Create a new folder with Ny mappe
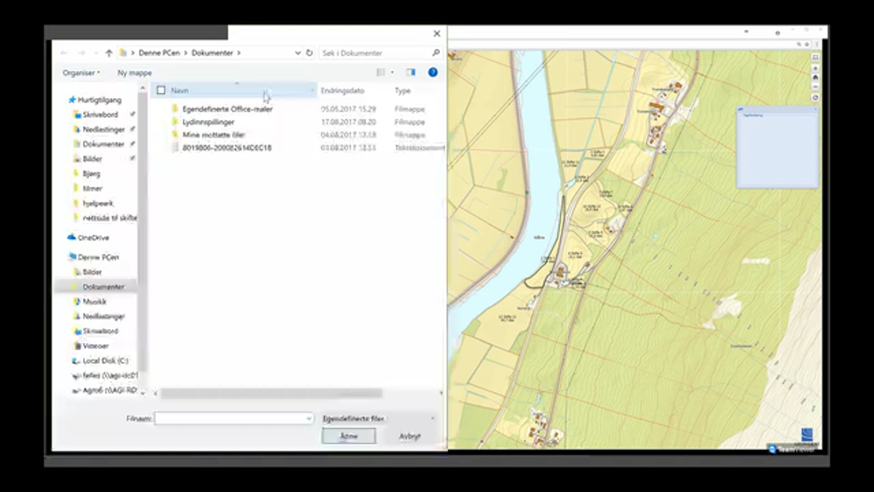The height and width of the screenshot is (492, 874). (134, 73)
